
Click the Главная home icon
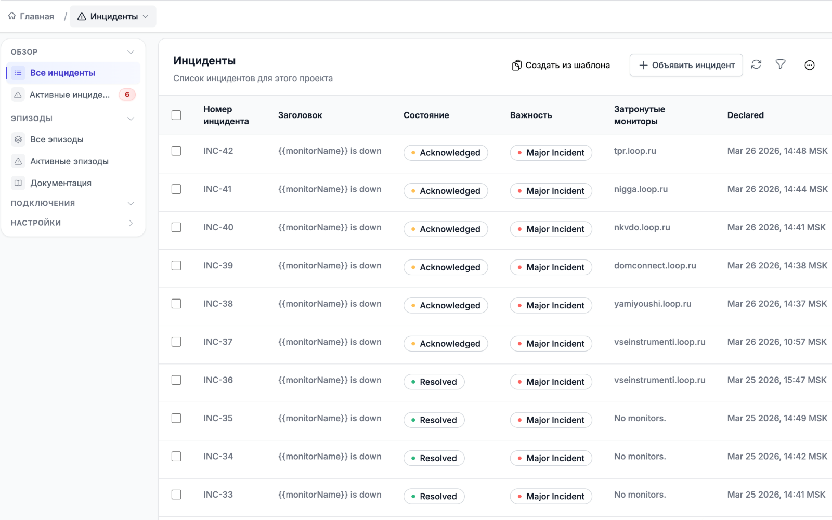12,16
